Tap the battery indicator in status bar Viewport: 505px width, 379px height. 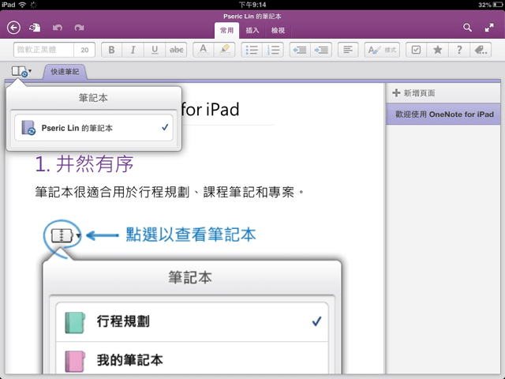coord(498,5)
